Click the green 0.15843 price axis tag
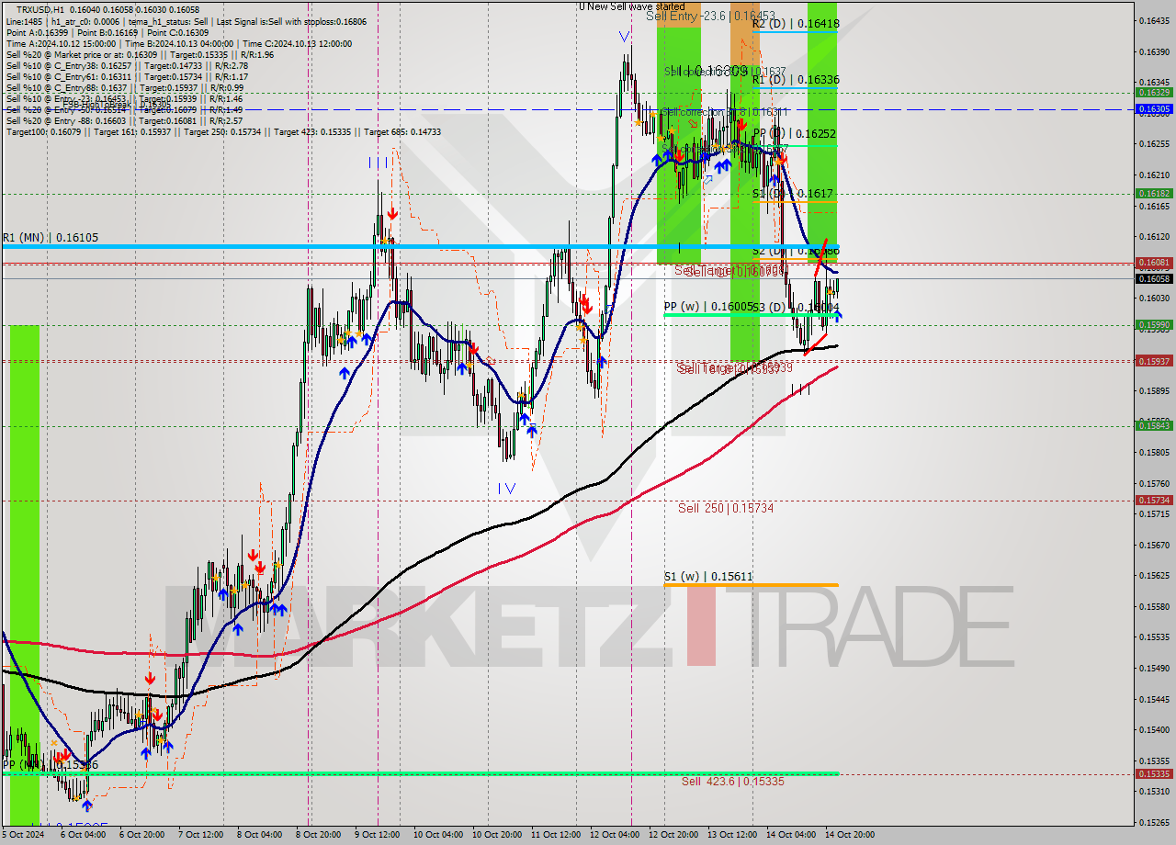 [1154, 424]
